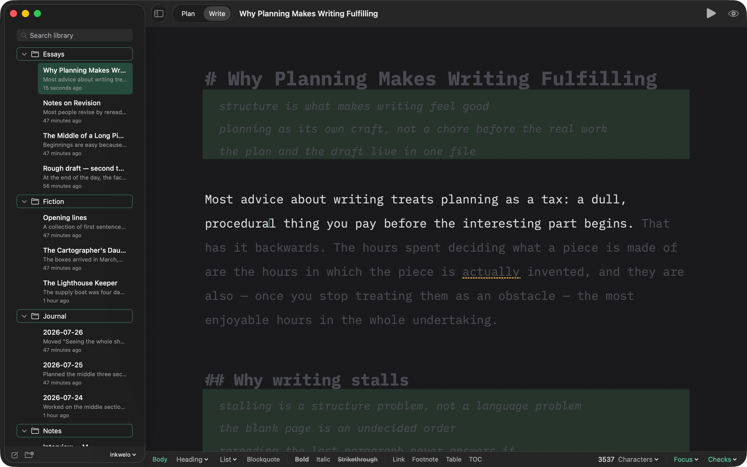Collapse the Notes folder chevron

[24, 431]
